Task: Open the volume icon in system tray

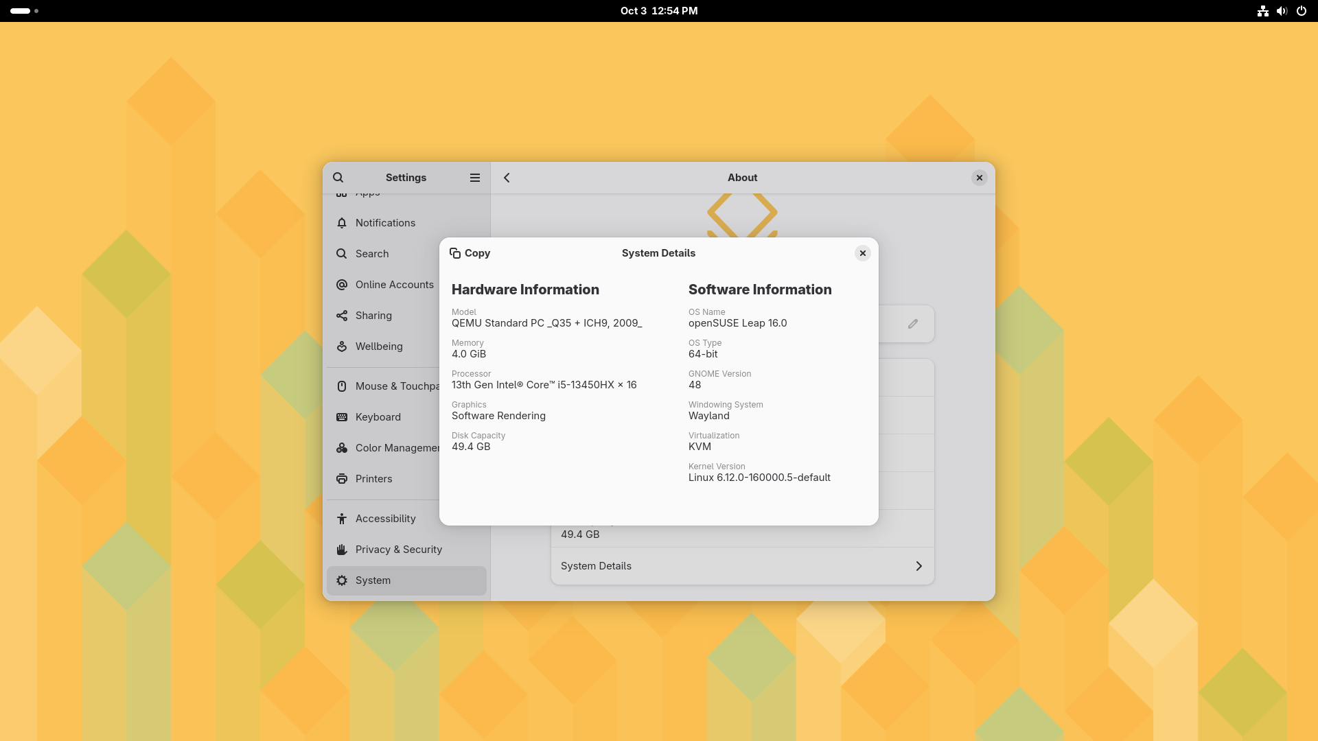Action: coord(1282,11)
